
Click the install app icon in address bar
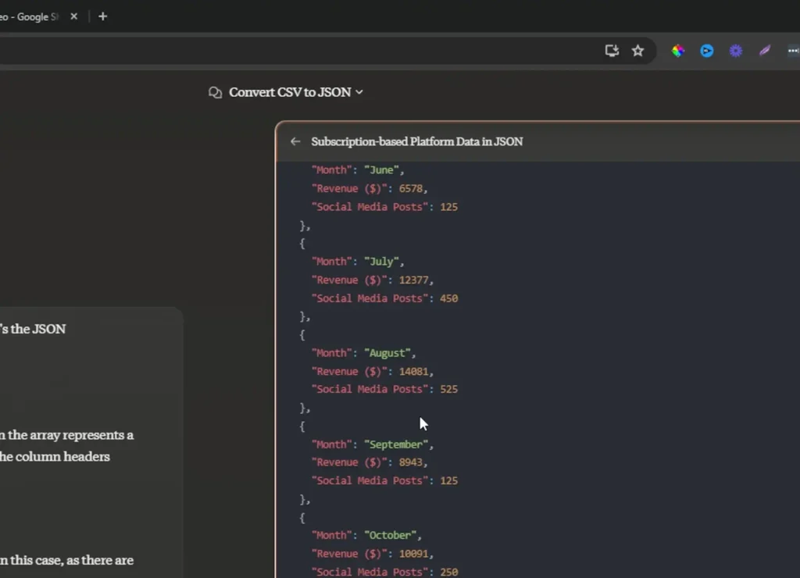click(612, 51)
